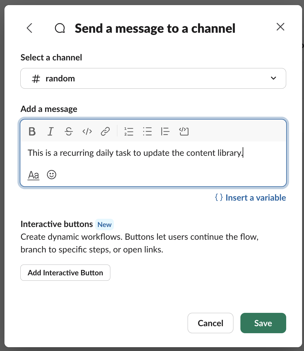Enable strikethrough text formatting
This screenshot has height=351, width=304.
[x=69, y=131]
